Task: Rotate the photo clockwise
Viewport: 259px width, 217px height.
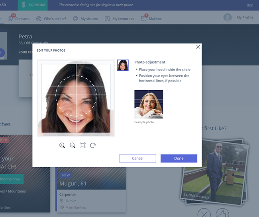Action: [x=93, y=145]
